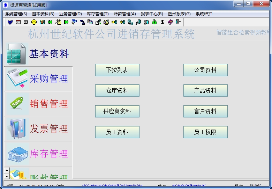Open the 账款管理(A) menu in menu bar
The width and height of the screenshot is (272, 189).
(125, 14)
